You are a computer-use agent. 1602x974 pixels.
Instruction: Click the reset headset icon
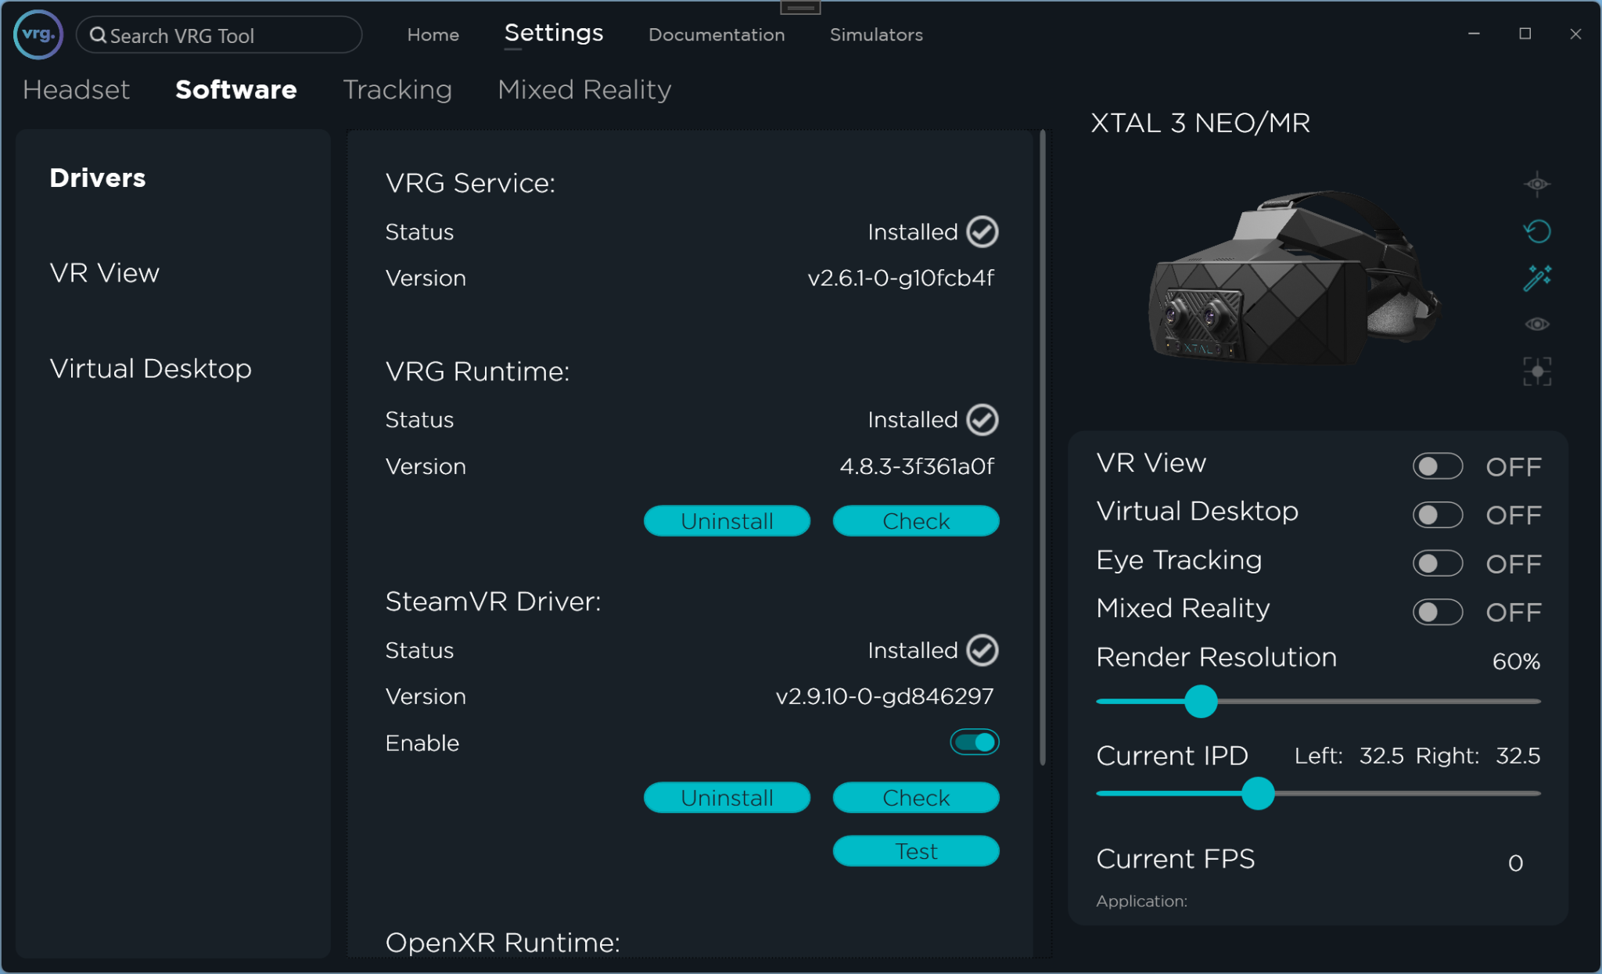click(x=1536, y=231)
